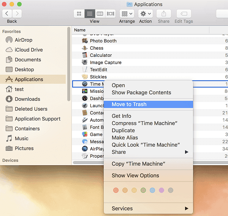Open Documents in the sidebar

click(33, 59)
